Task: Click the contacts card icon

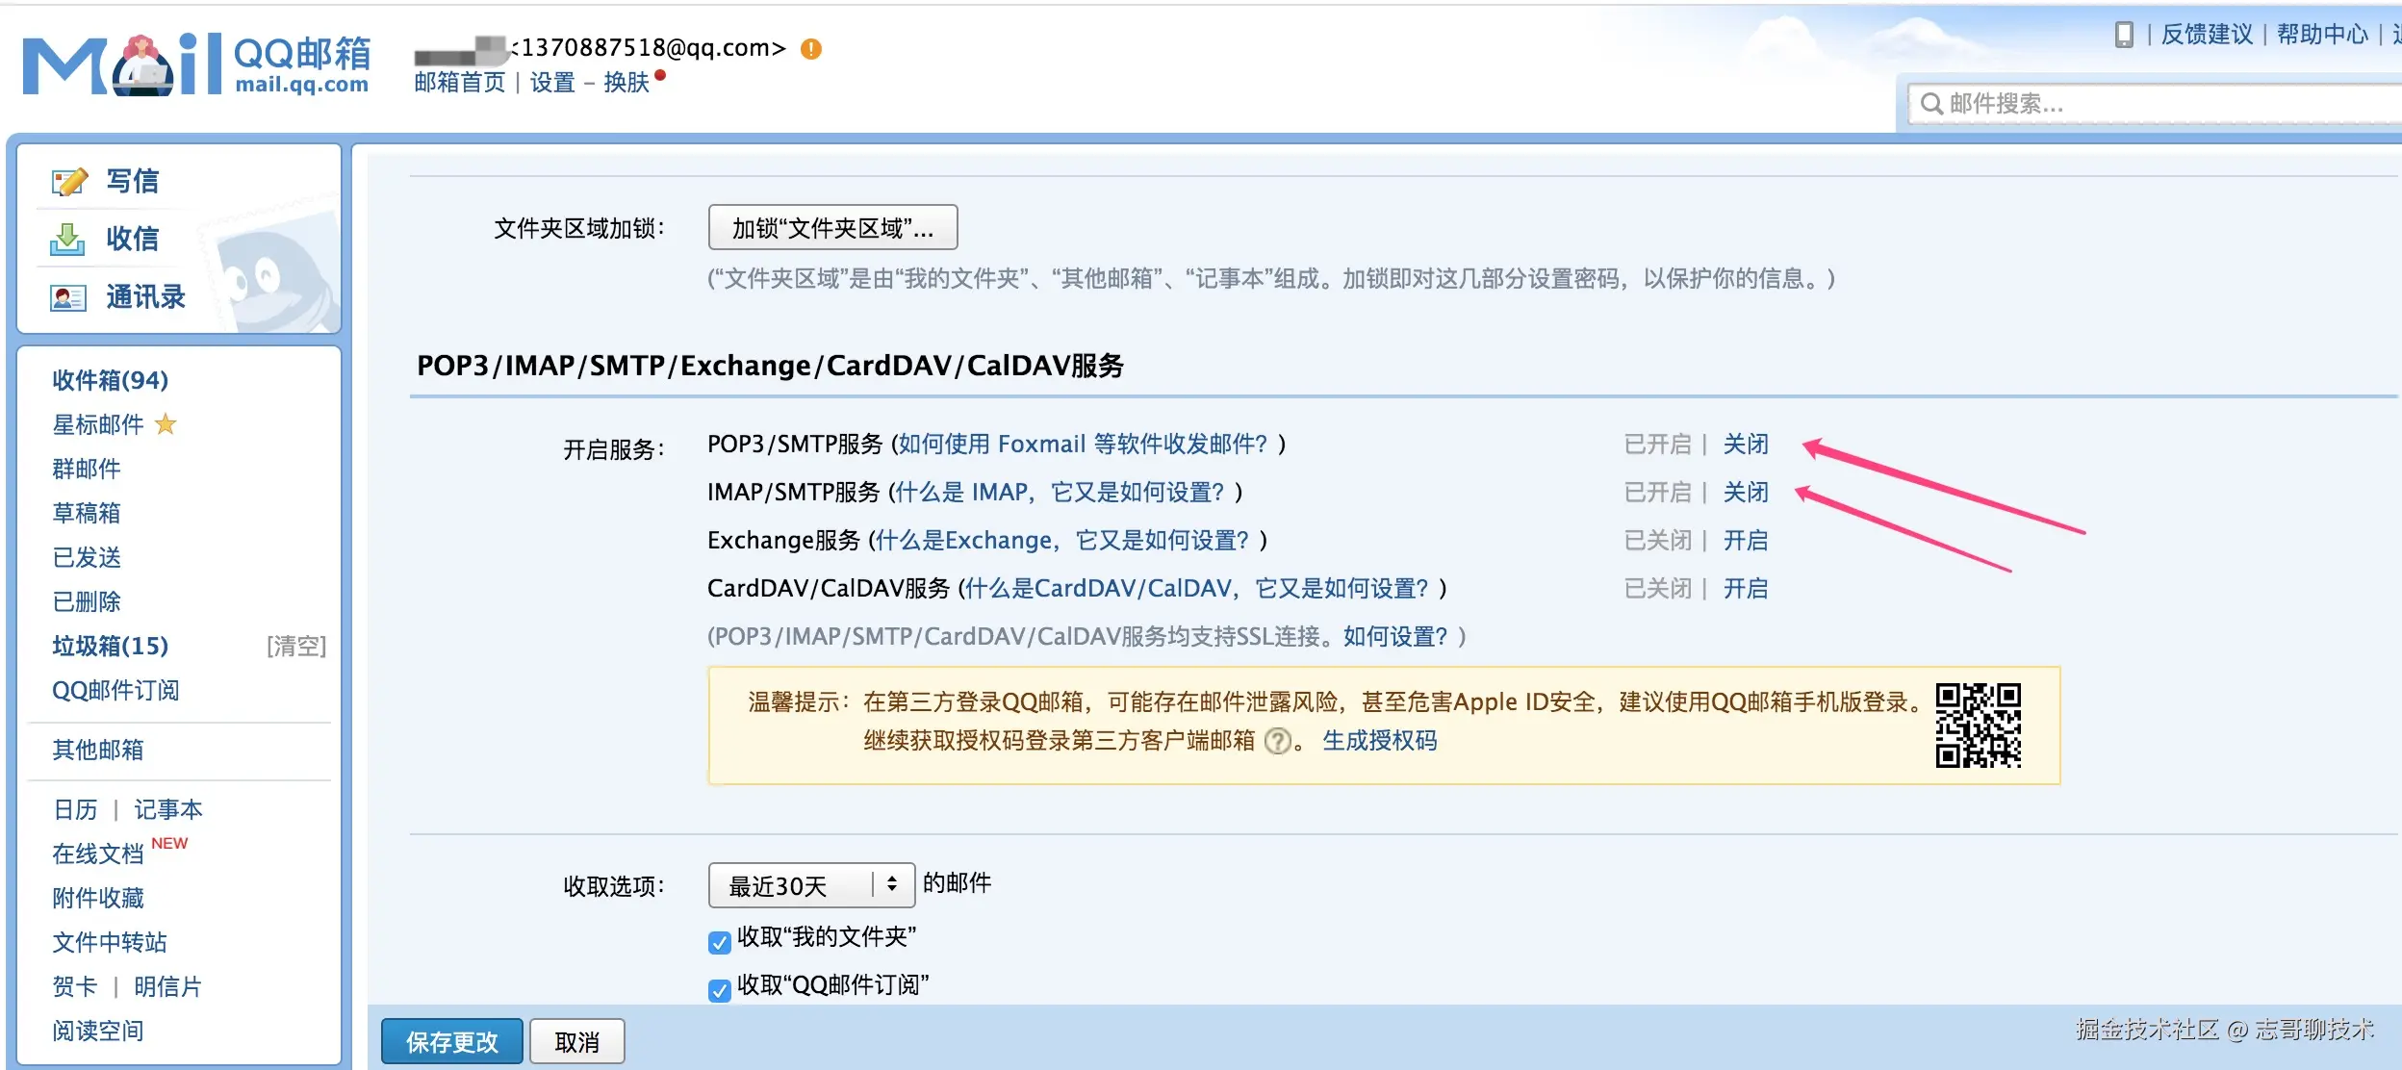Action: coord(67,297)
